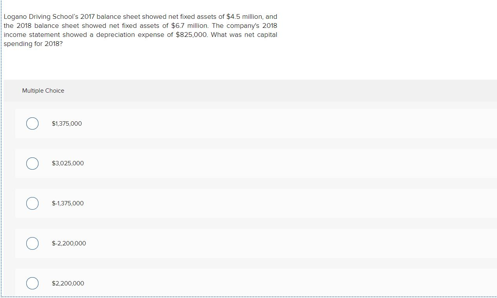Choose the answer labeled $1,375,000
This screenshot has width=497, height=298.
pyautogui.click(x=67, y=123)
